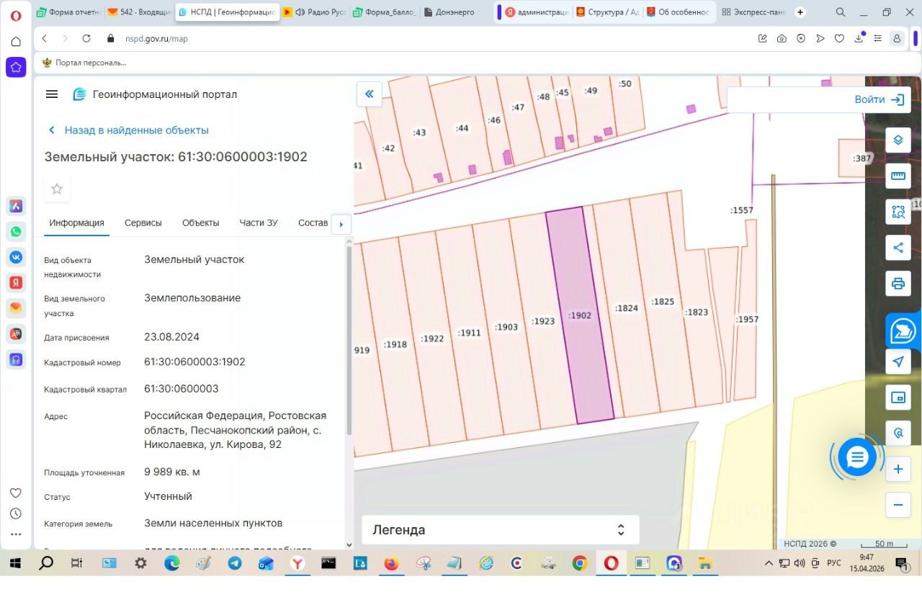
Task: Go back in the browser
Action: point(45,39)
